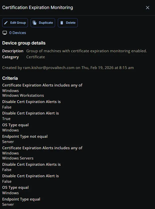Select the group description text
The height and width of the screenshot is (209, 155).
(87, 51)
